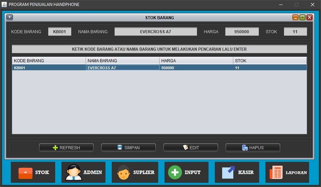Image resolution: width=321 pixels, height=187 pixels.
Task: Launch the KASIR module
Action: (237, 172)
